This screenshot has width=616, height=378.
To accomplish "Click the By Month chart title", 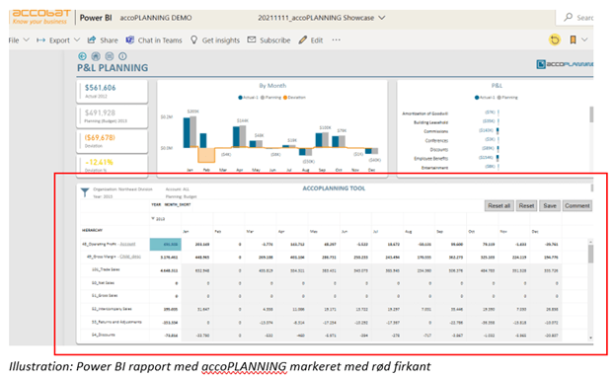I will 272,86.
